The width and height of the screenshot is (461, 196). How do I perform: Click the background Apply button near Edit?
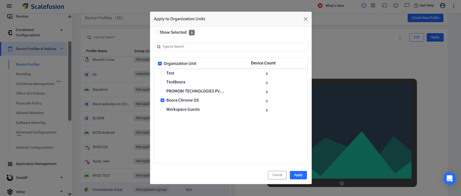click(435, 37)
